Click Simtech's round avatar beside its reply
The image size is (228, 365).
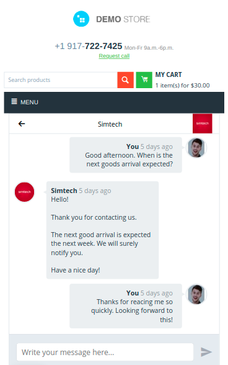pos(24,192)
